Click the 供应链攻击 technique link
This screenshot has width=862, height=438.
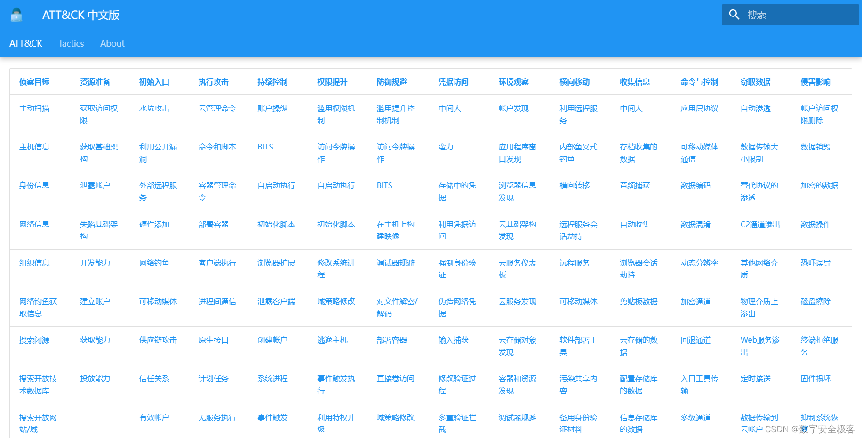coord(158,340)
